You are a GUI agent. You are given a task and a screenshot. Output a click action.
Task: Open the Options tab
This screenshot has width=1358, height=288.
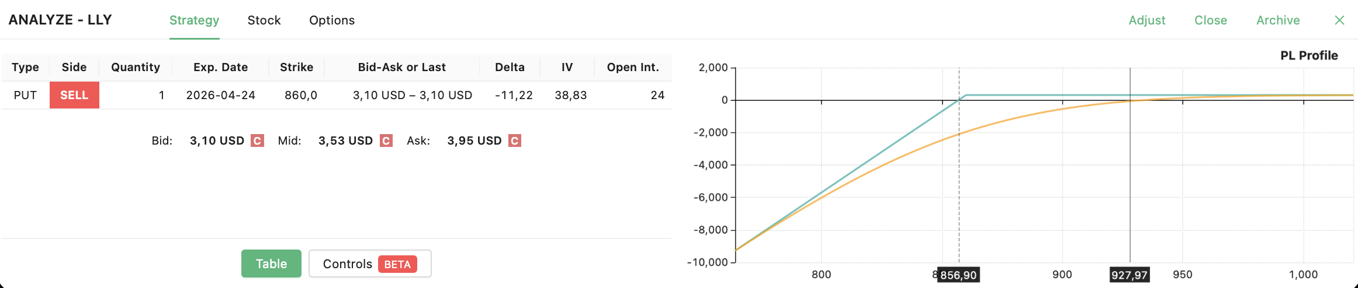[331, 20]
